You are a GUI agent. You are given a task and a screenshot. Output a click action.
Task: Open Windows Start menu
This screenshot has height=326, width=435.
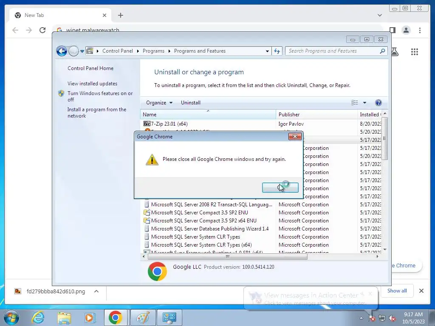[11, 318]
